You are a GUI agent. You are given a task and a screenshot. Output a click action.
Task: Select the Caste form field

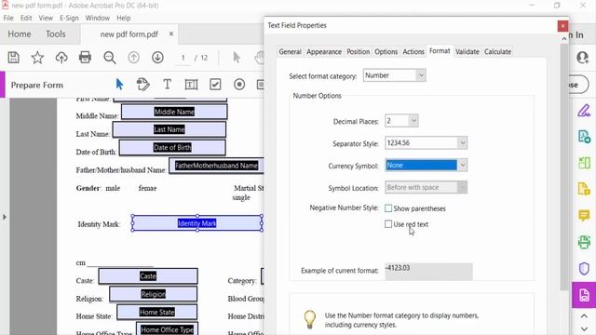[x=148, y=276]
